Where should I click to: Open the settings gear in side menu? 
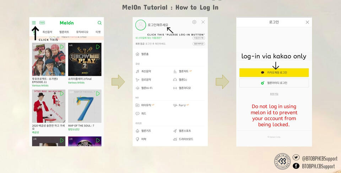pos(194,22)
